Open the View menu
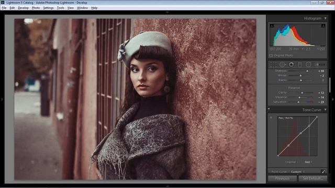 pyautogui.click(x=71, y=8)
